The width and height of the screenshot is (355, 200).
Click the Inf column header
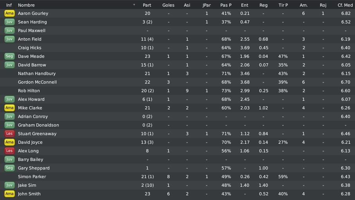click(9, 5)
